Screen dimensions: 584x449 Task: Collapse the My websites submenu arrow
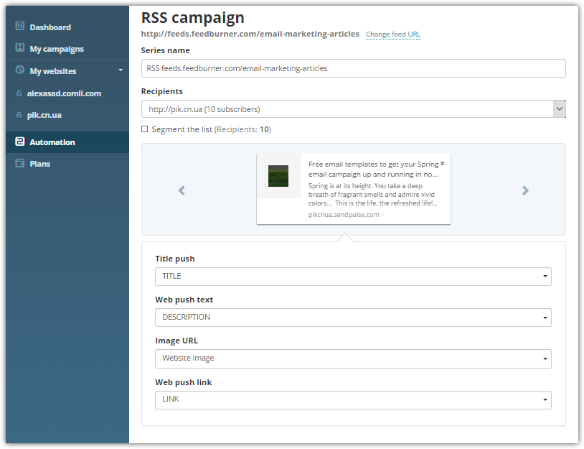[x=121, y=70]
